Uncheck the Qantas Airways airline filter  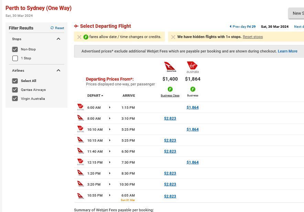[x=15, y=90]
